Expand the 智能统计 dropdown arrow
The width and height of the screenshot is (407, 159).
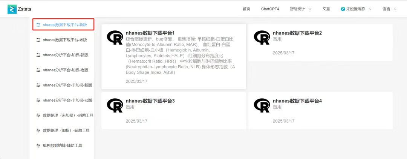click(310, 9)
